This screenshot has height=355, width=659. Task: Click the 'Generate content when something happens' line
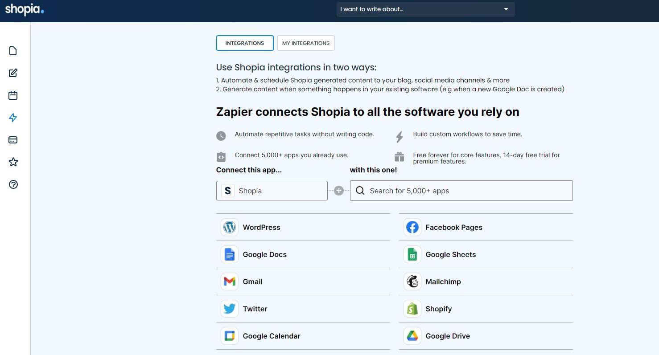391,89
